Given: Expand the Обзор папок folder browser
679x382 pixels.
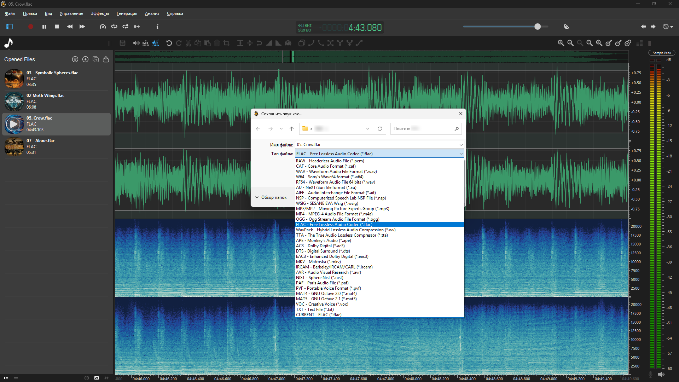Looking at the screenshot, I should 271,197.
